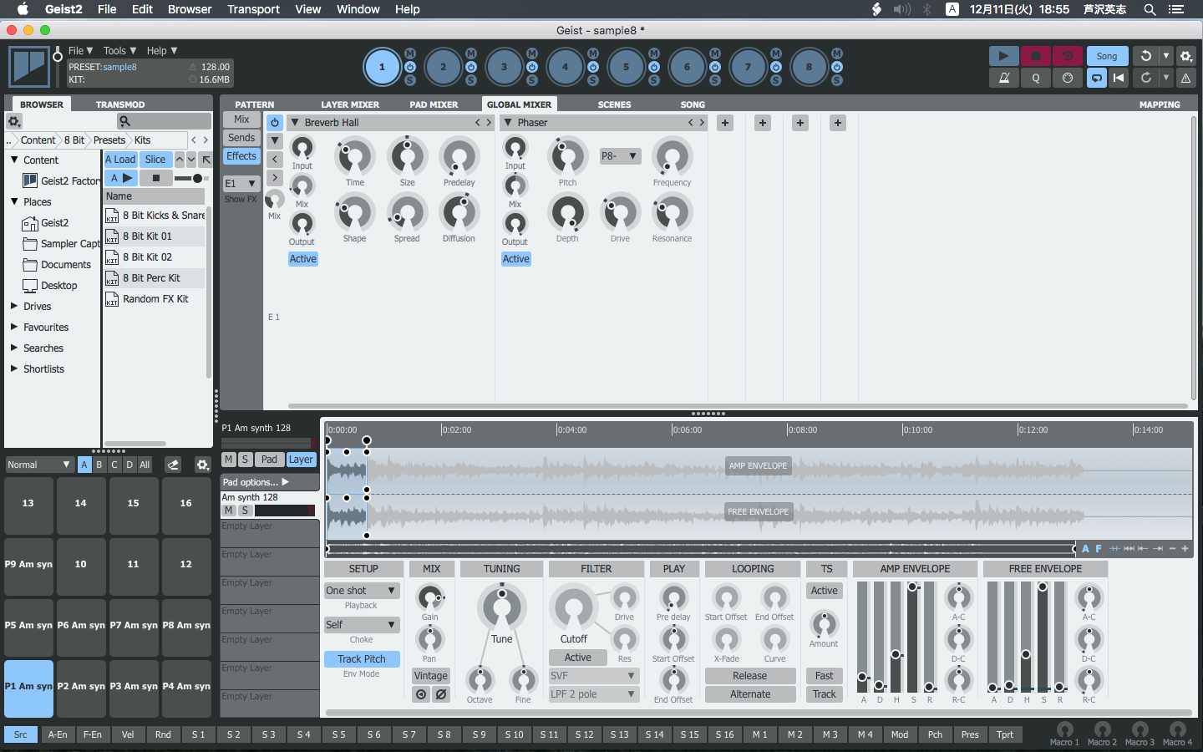
Task: Open the E1 engine dropdown
Action: [241, 183]
